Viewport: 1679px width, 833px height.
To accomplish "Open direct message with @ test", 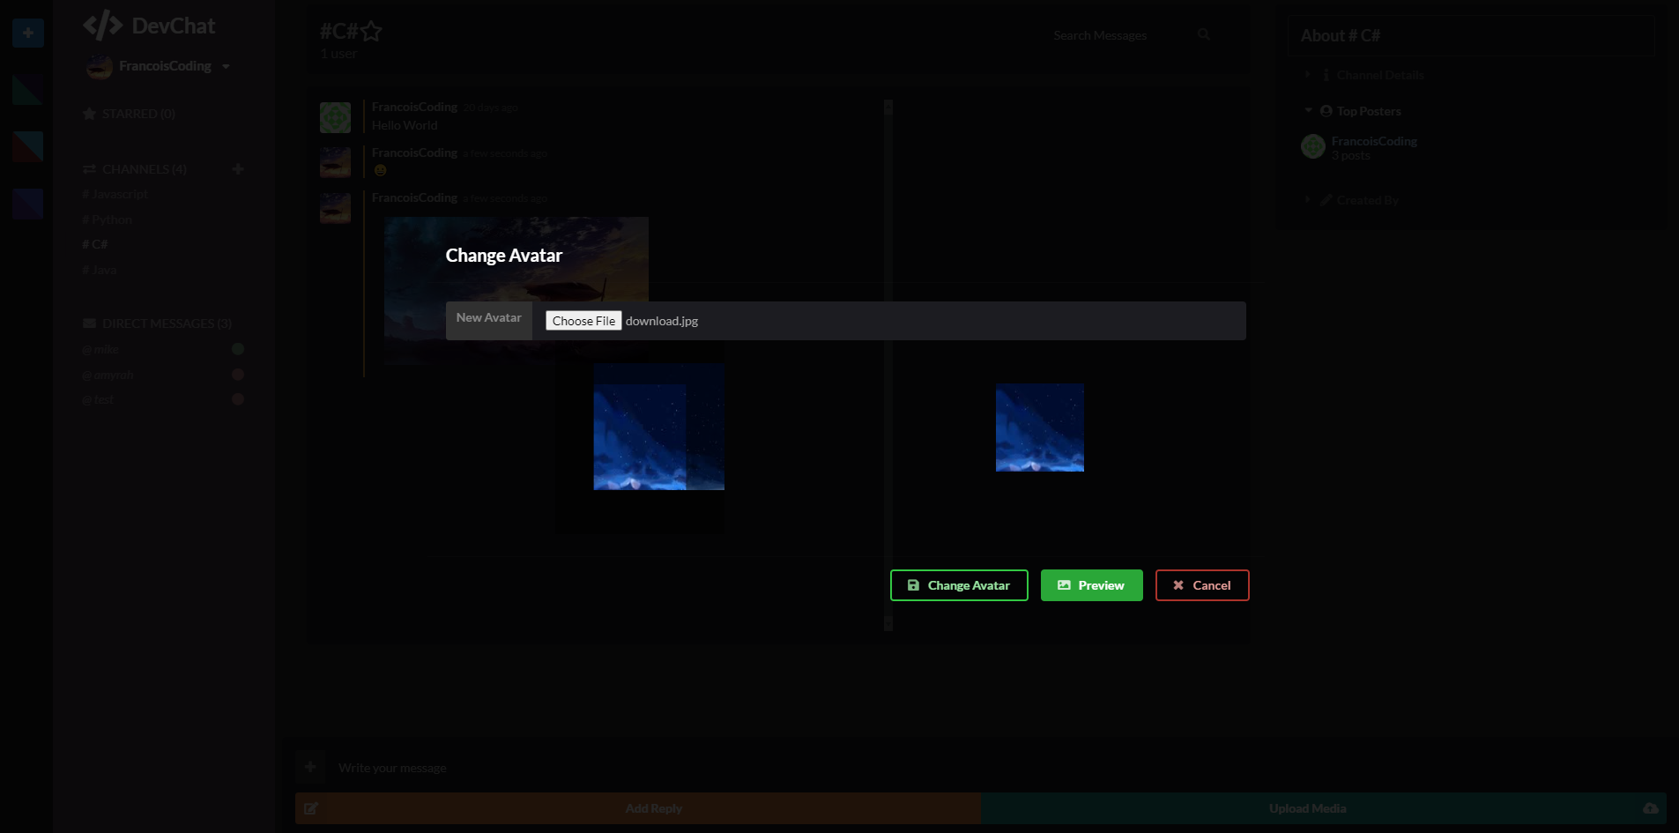I will [x=98, y=399].
